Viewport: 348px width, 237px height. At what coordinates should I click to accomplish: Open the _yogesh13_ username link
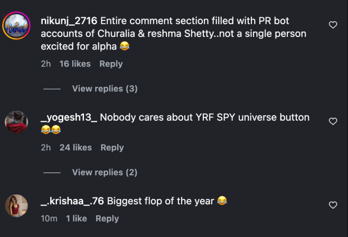[69, 117]
